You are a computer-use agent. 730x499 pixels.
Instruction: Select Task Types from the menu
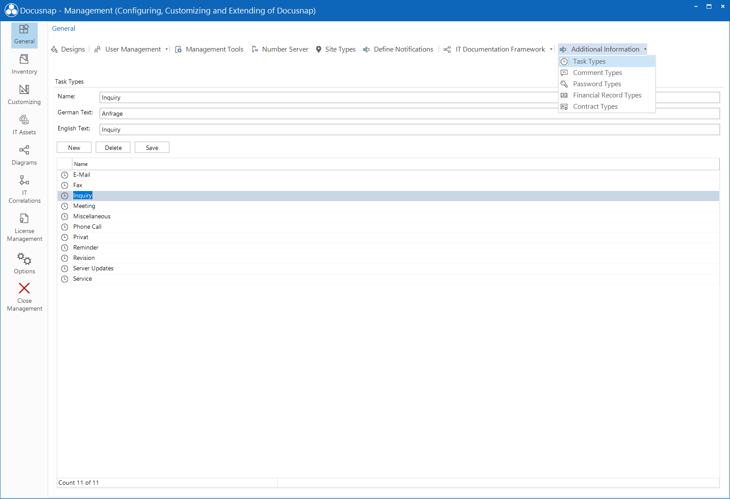607,62
